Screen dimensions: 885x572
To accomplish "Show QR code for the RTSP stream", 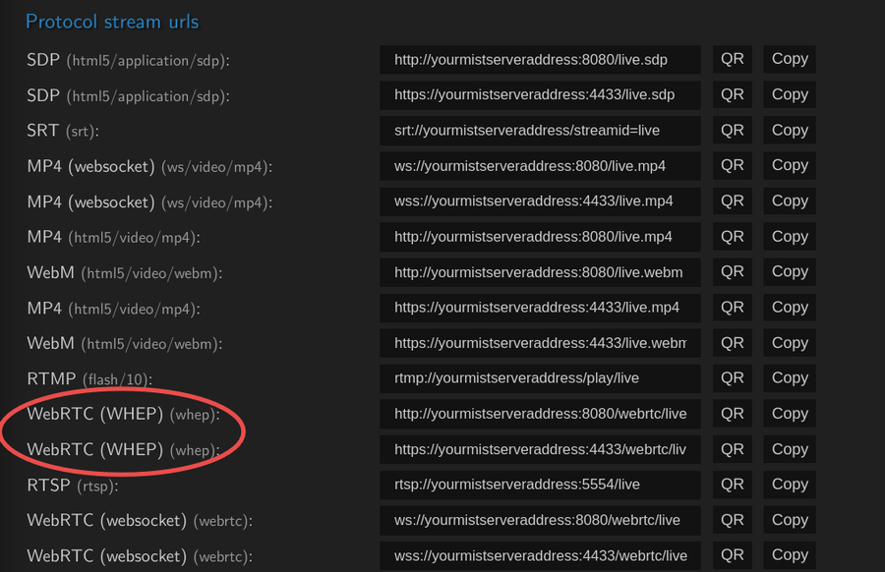I will tap(732, 485).
